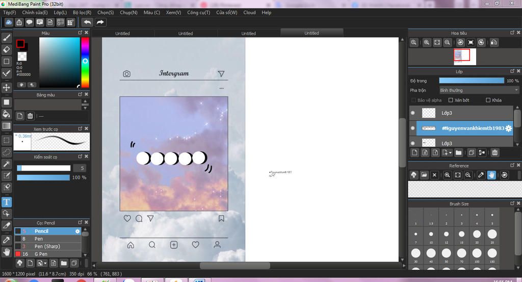The image size is (522, 282).
Task: Select the Magic Wand tool
Action: [x=6, y=164]
